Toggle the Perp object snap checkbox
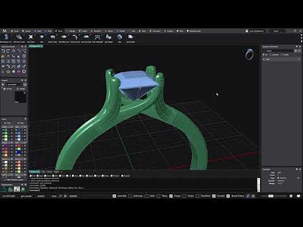The image size is (303, 227). click(x=73, y=176)
